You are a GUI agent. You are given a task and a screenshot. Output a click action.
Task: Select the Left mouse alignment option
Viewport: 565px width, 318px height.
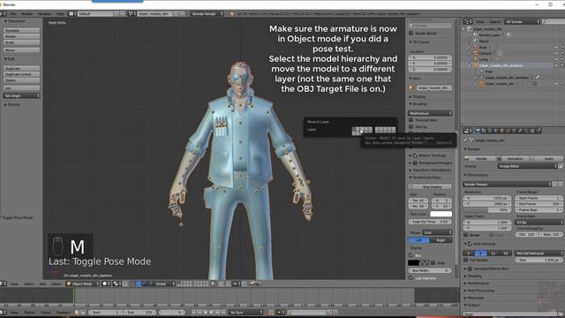419,240
